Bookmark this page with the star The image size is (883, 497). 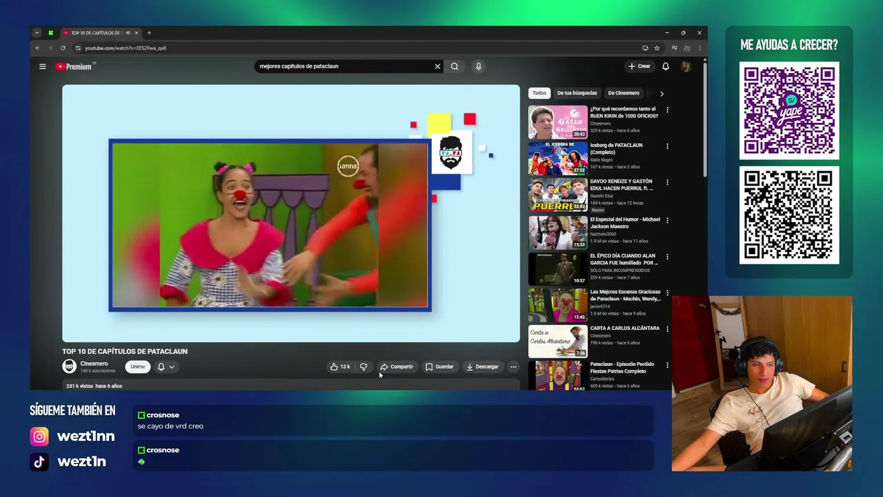pos(657,48)
